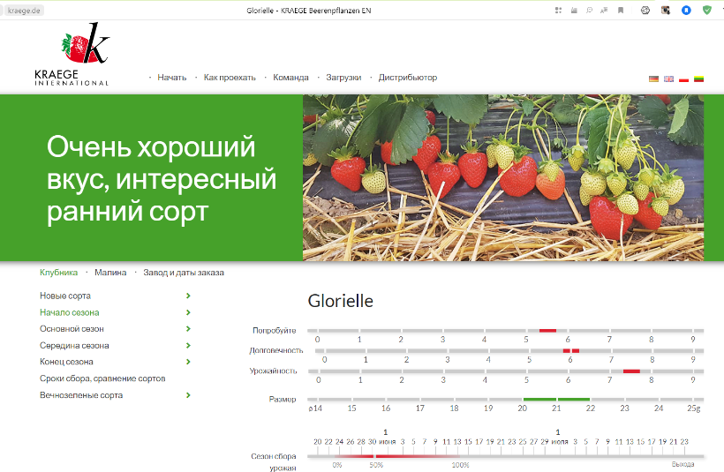Pick the Lithuanian flag language icon
This screenshot has height=472, width=724.
(x=698, y=79)
